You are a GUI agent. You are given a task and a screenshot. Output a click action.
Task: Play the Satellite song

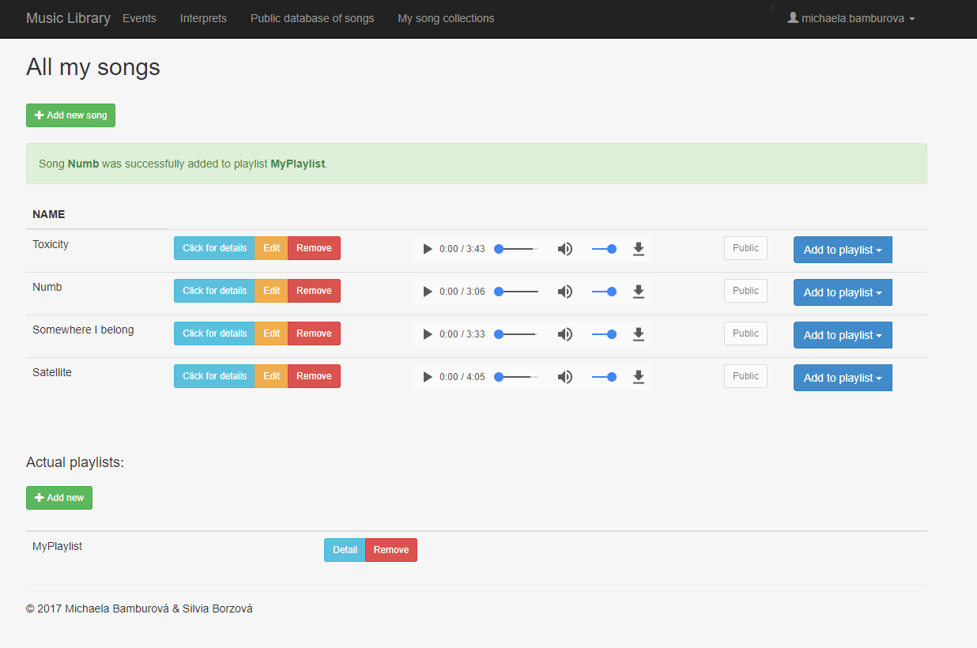[x=428, y=377]
